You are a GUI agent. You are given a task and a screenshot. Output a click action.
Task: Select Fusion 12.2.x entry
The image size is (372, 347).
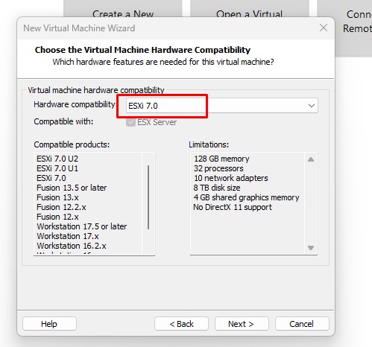click(x=61, y=207)
